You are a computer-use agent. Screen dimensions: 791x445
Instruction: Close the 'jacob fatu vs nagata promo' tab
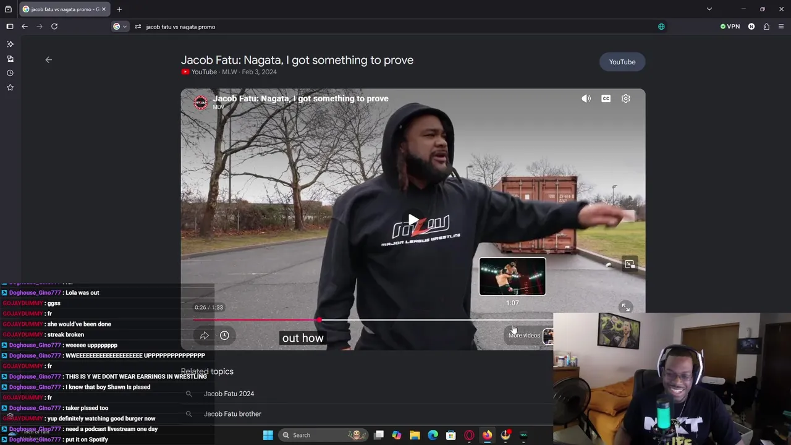(x=104, y=9)
